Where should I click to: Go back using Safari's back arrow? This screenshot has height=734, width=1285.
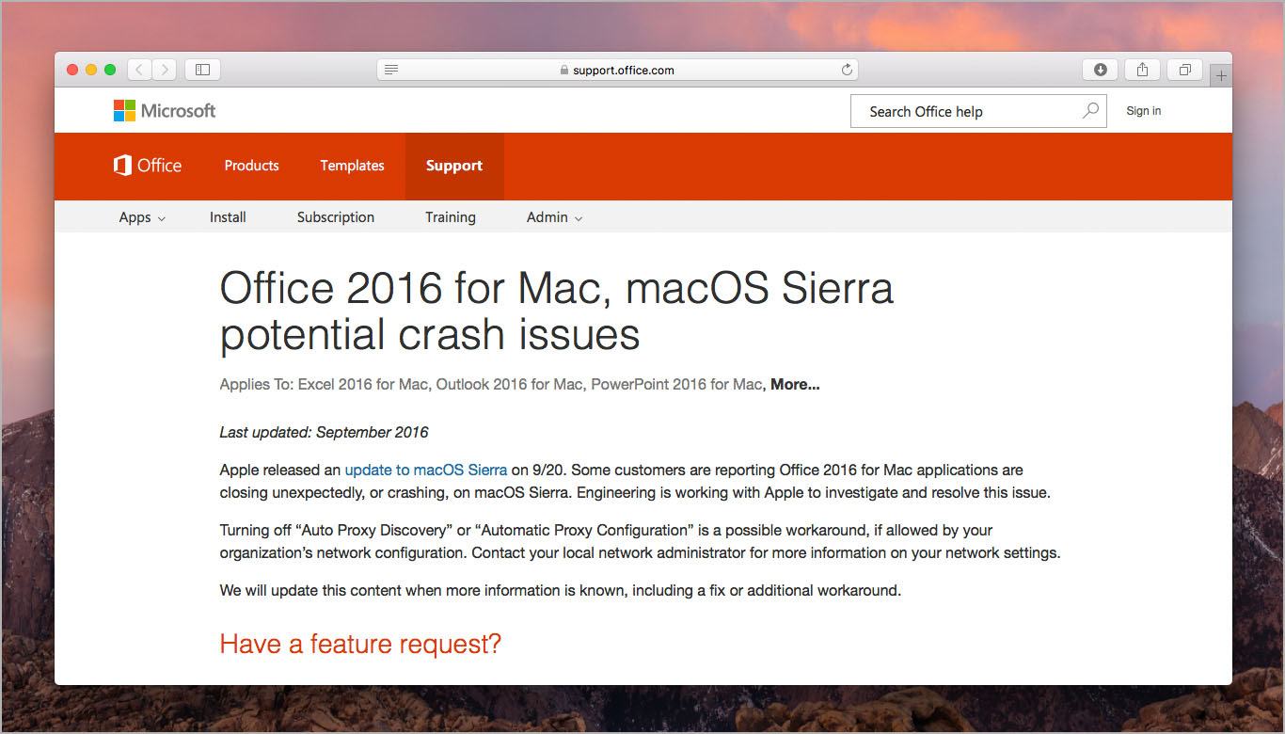pyautogui.click(x=140, y=70)
